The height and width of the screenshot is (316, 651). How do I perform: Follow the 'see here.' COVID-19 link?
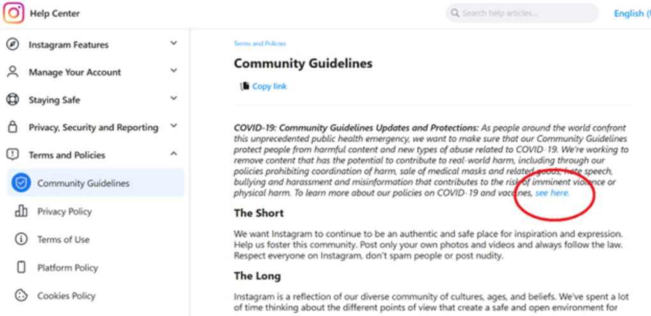pos(553,193)
